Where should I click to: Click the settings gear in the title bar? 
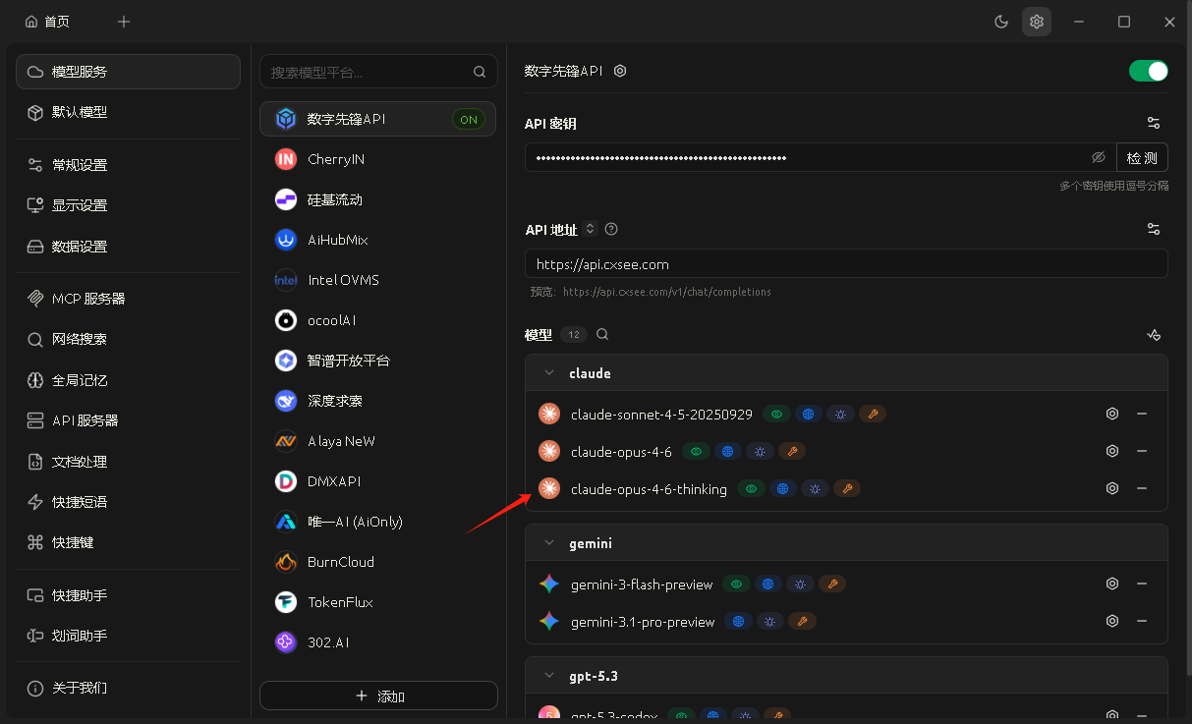tap(1036, 22)
